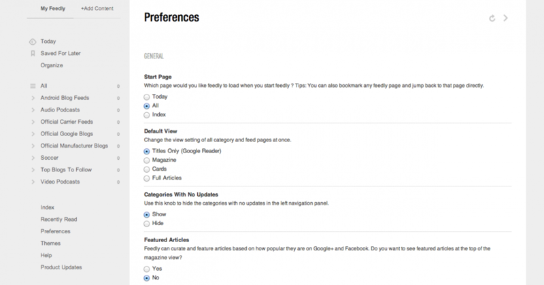Enable featured articles by choosing Yes

(x=147, y=269)
